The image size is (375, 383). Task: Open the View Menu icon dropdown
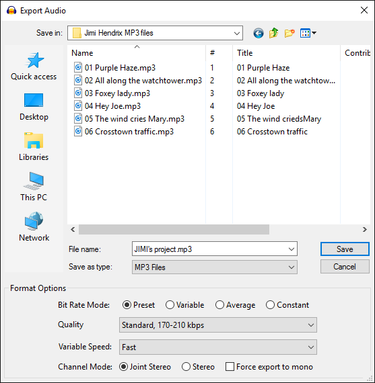pyautogui.click(x=308, y=33)
